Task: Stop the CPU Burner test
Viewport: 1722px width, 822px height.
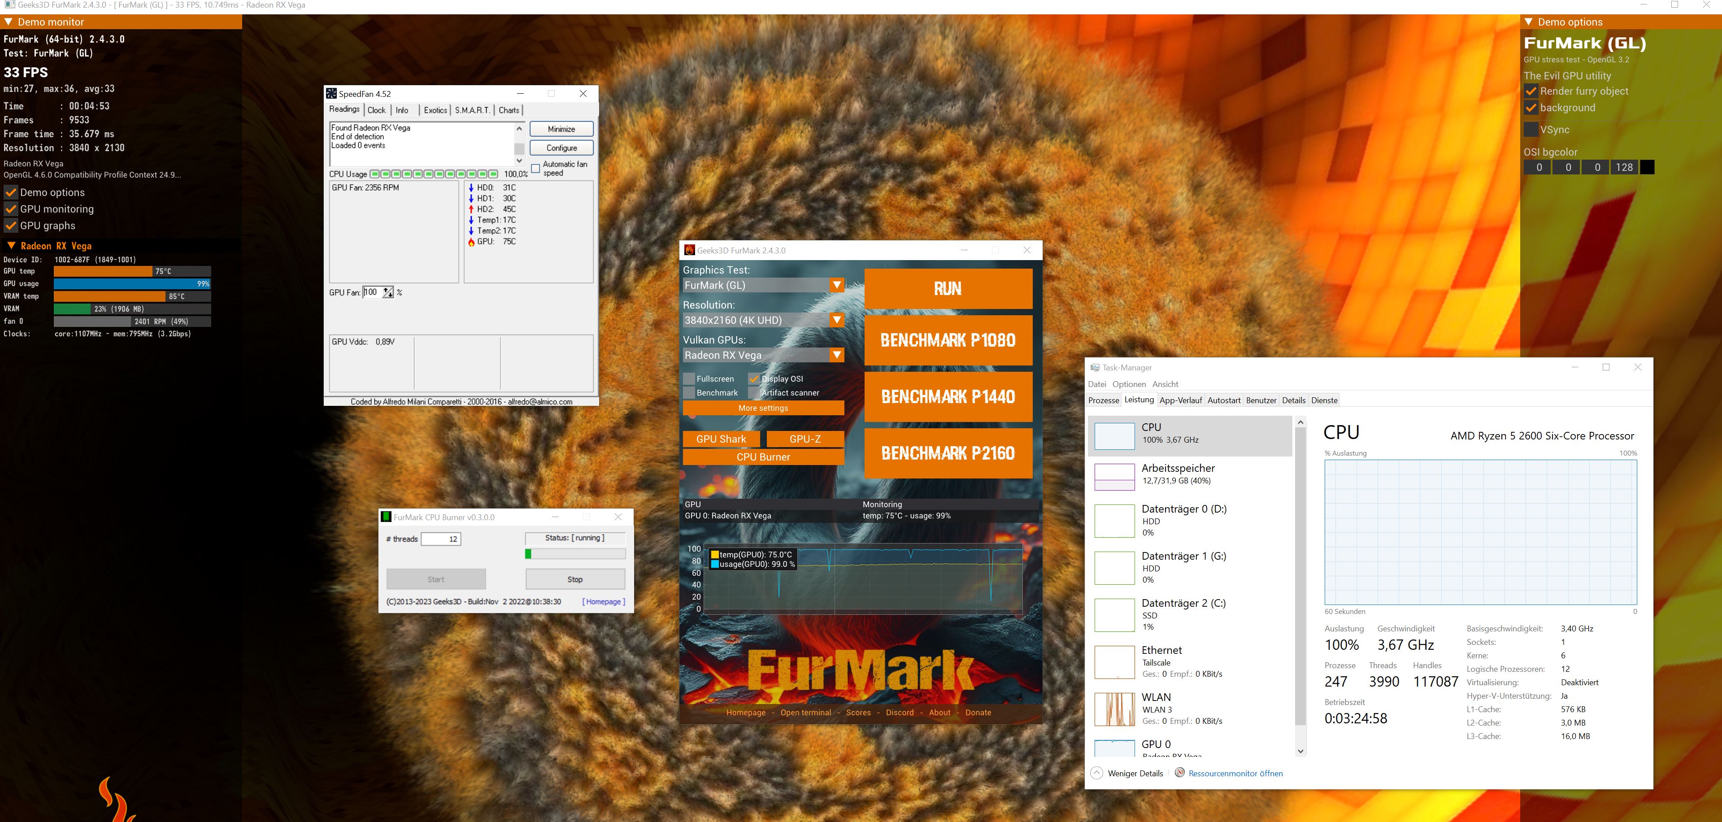Action: click(x=575, y=579)
